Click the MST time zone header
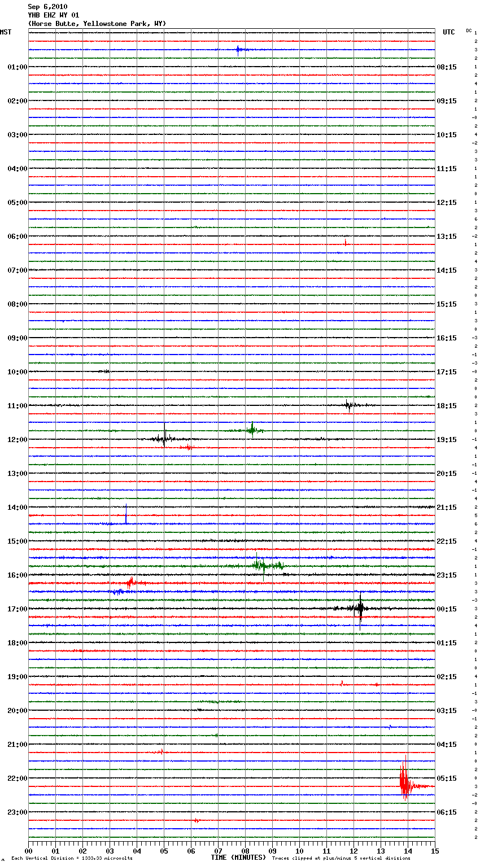Screen dimensions: 480x866 6,32
